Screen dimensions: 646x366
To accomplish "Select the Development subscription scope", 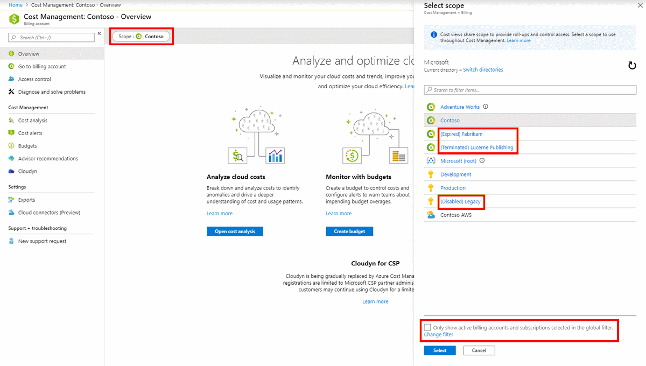I will click(455, 174).
